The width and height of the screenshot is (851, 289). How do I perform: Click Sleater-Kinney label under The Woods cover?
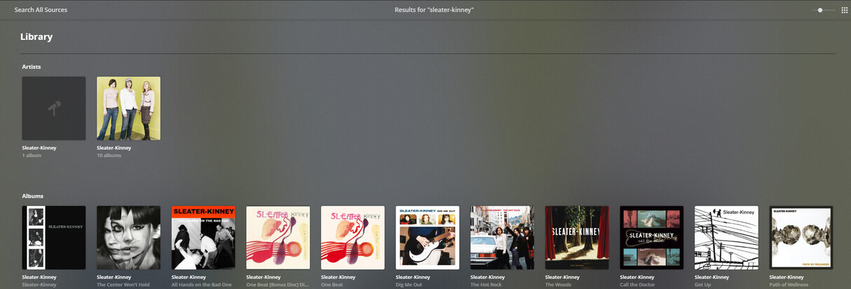[x=562, y=277]
